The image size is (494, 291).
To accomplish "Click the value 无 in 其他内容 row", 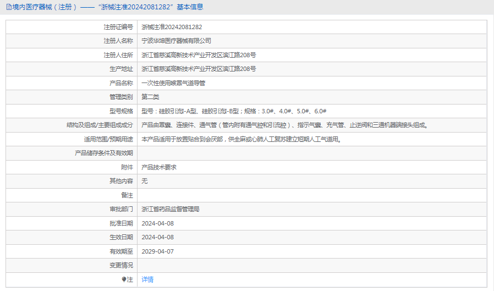I will pos(144,181).
